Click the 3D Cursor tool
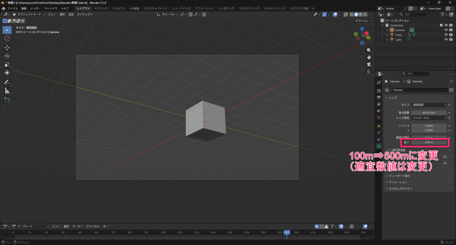Image resolution: width=456 pixels, height=245 pixels. pyautogui.click(x=7, y=38)
